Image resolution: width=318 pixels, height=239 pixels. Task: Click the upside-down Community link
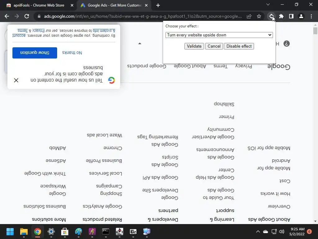221,129
